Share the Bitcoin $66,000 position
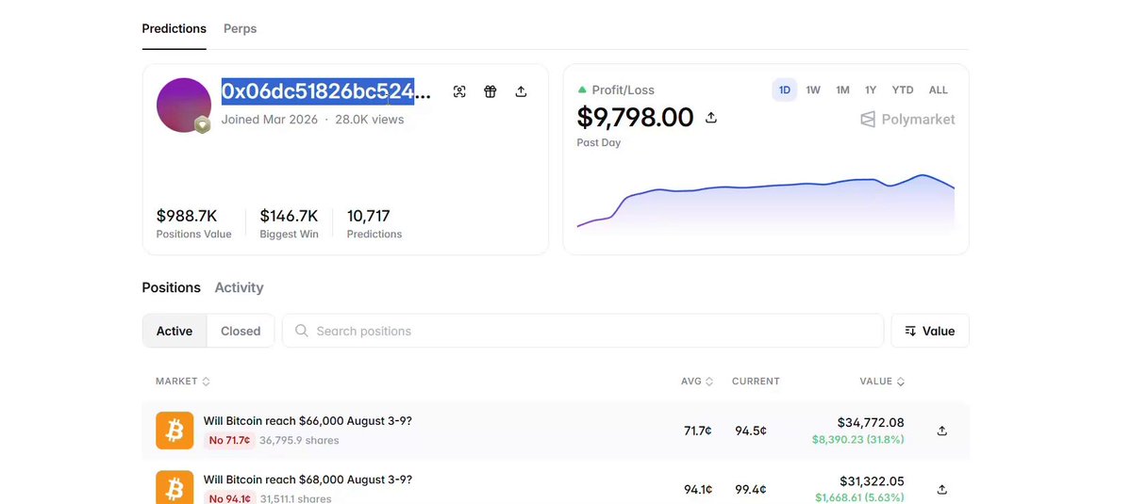This screenshot has width=1131, height=504. click(941, 431)
